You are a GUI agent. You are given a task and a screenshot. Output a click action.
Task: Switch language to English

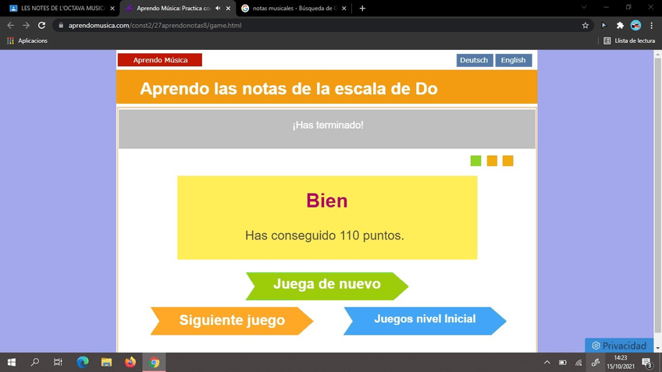point(514,60)
